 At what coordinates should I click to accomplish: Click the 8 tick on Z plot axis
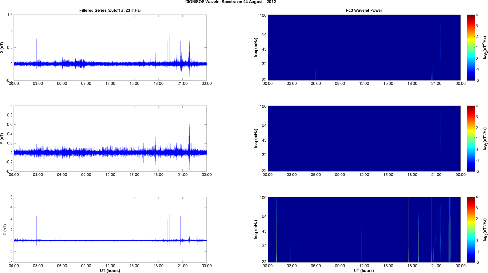coord(11,197)
